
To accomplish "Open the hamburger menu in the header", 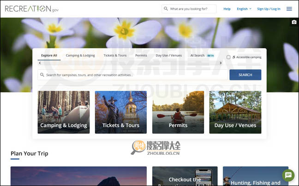I will [x=289, y=9].
